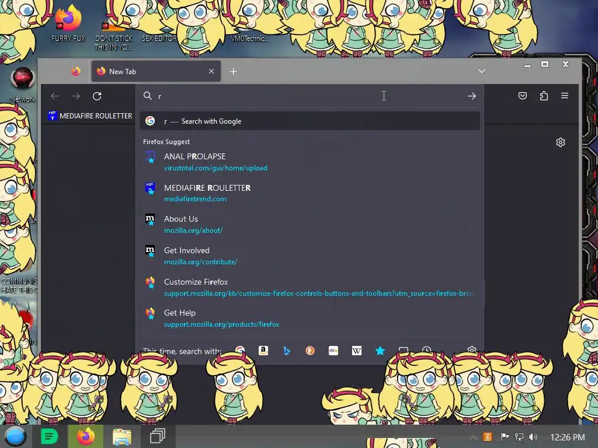
Task: Search bookmarks with the blue star icon
Action: [380, 351]
